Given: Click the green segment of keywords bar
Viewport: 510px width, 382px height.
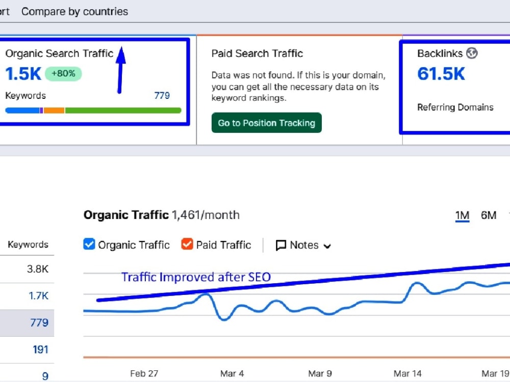Looking at the screenshot, I should pyautogui.click(x=123, y=111).
